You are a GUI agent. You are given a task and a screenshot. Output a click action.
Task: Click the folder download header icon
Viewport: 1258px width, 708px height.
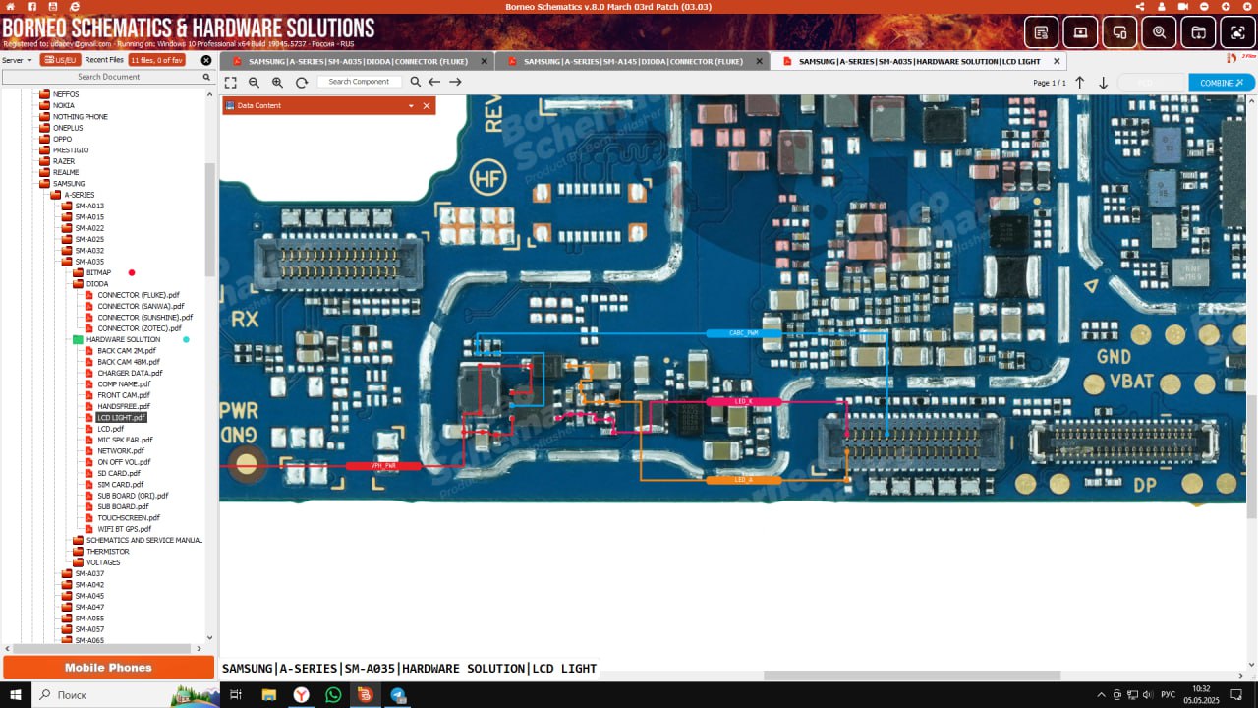pyautogui.click(x=1198, y=32)
